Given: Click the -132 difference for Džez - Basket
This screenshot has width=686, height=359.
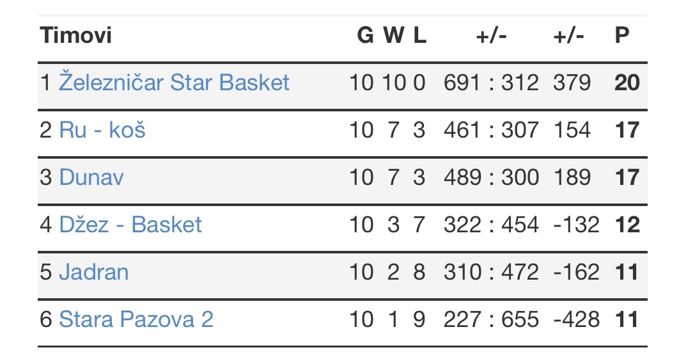Looking at the screenshot, I should click(x=576, y=225).
